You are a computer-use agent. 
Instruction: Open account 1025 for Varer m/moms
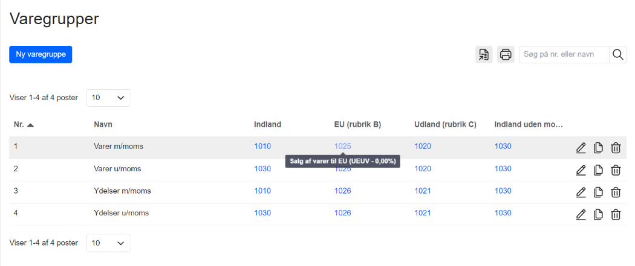pyautogui.click(x=343, y=146)
